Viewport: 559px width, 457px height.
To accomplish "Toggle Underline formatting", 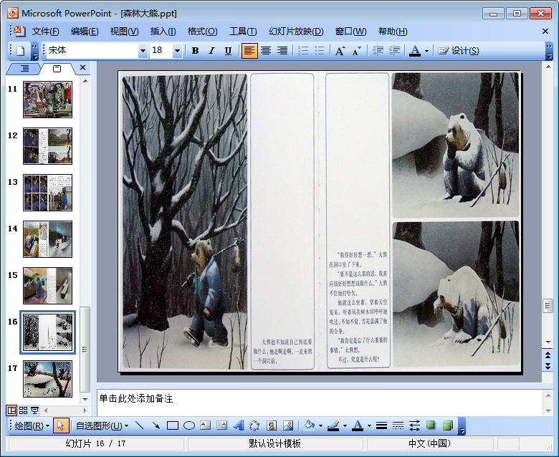I will (x=228, y=51).
